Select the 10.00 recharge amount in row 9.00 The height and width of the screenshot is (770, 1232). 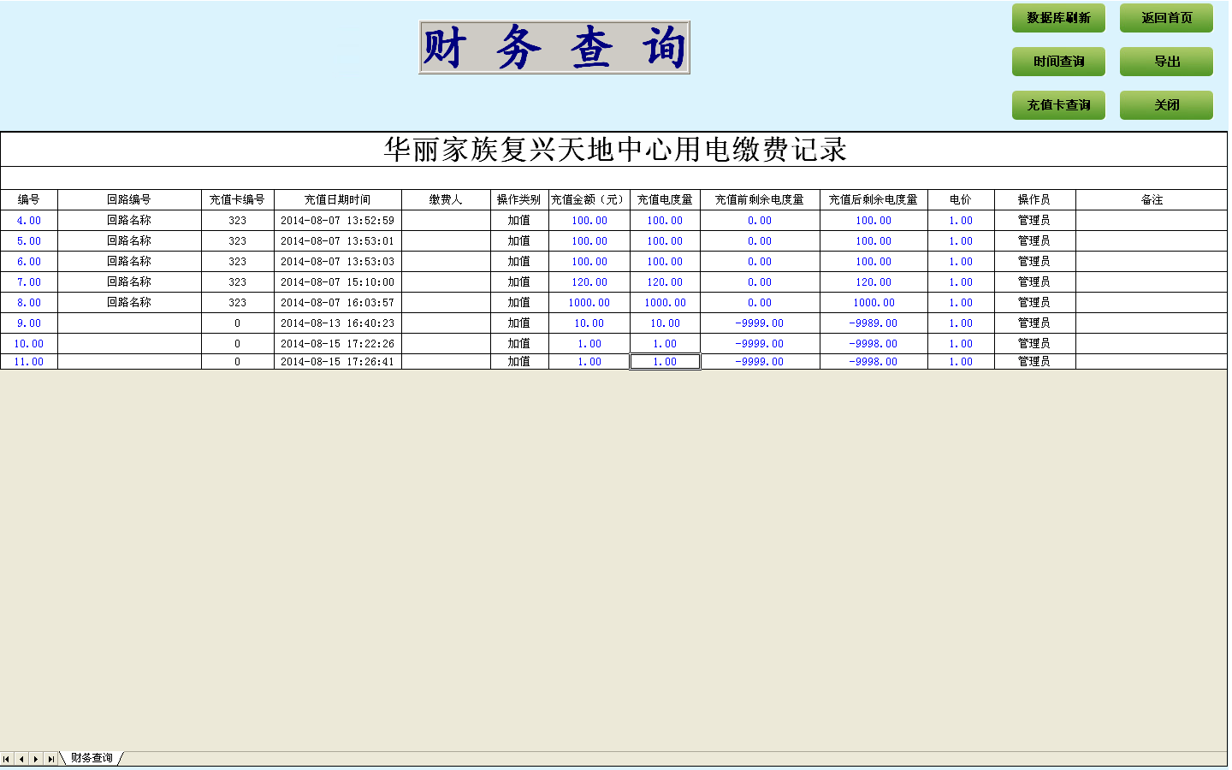pyautogui.click(x=589, y=323)
